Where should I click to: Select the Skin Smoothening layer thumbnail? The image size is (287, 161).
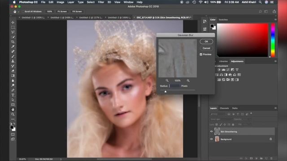pos(217,131)
